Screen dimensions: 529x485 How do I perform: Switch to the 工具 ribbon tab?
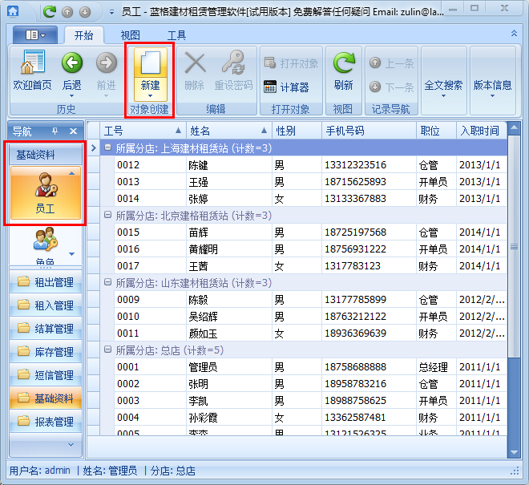pyautogui.click(x=176, y=35)
